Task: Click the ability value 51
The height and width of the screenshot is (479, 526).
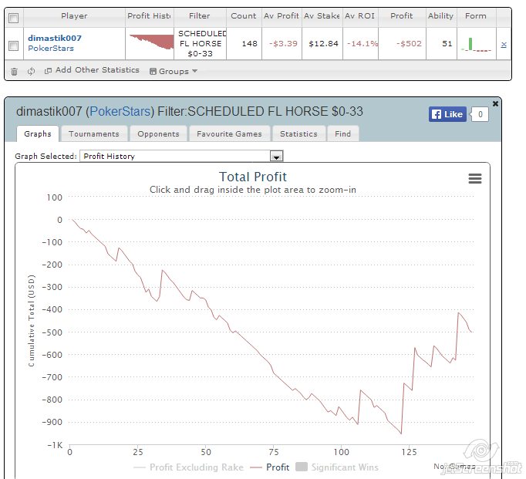Action: (x=447, y=44)
